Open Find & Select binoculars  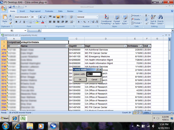coord(160,19)
